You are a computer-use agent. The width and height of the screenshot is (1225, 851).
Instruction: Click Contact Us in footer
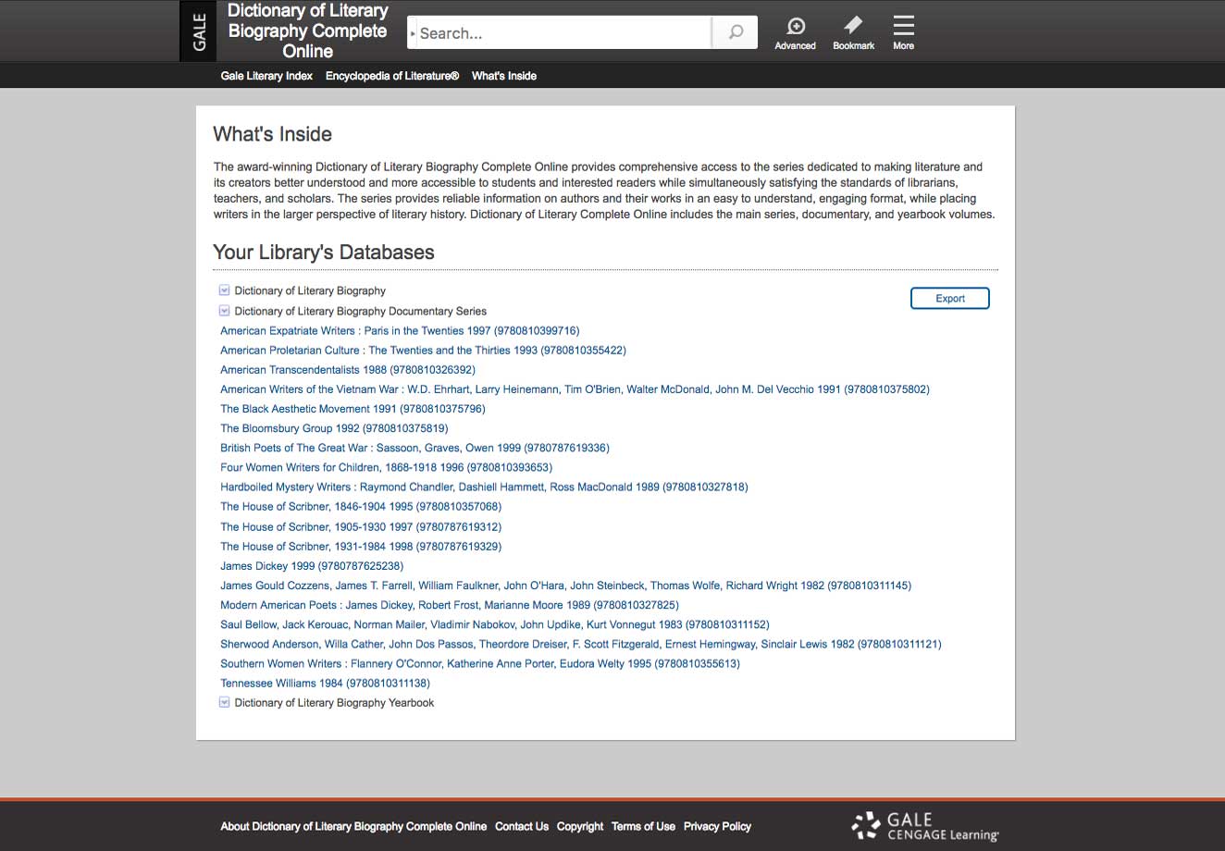pyautogui.click(x=522, y=826)
